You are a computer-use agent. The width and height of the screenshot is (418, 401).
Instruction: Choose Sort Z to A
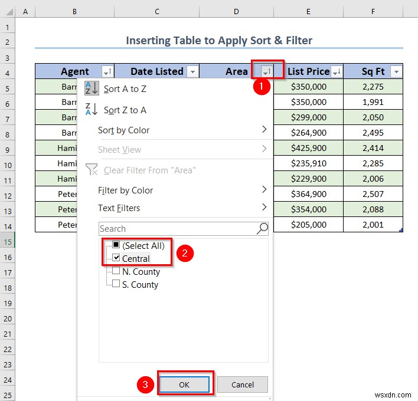click(x=175, y=110)
